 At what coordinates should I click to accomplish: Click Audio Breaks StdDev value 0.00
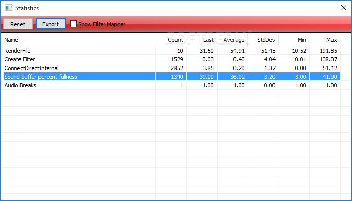[269, 85]
